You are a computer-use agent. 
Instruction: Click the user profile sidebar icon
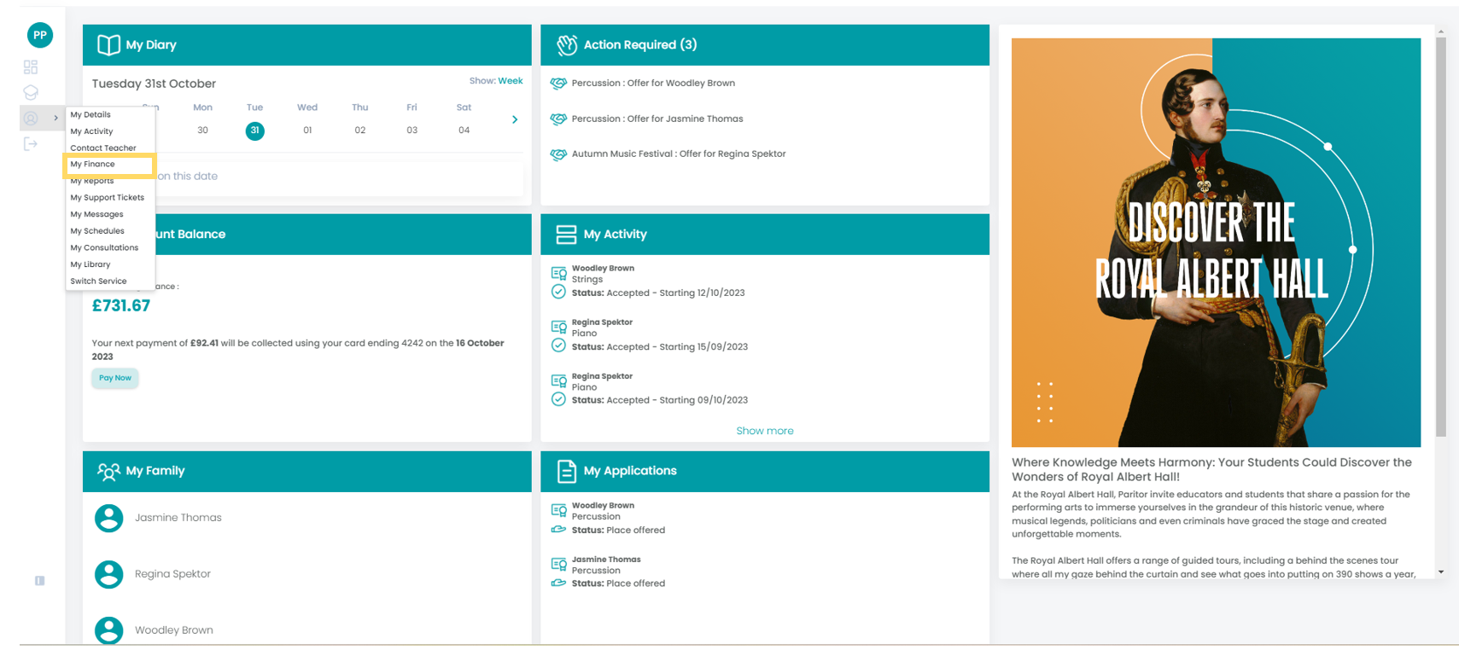(31, 118)
